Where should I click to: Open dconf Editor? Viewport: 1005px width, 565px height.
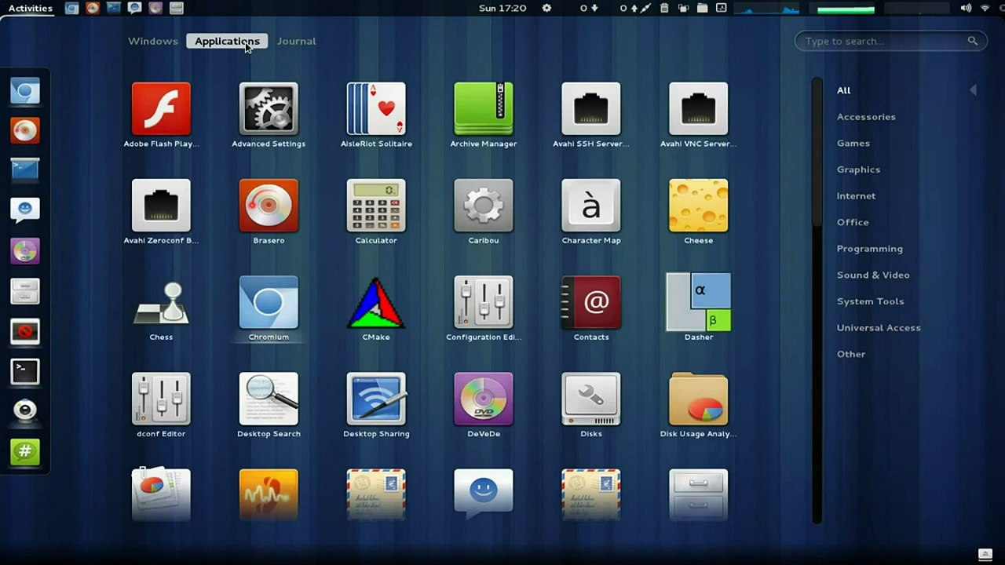click(x=161, y=405)
